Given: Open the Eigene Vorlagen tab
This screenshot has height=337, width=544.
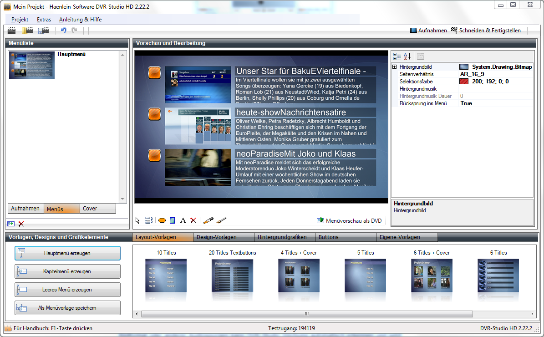Looking at the screenshot, I should (x=407, y=237).
